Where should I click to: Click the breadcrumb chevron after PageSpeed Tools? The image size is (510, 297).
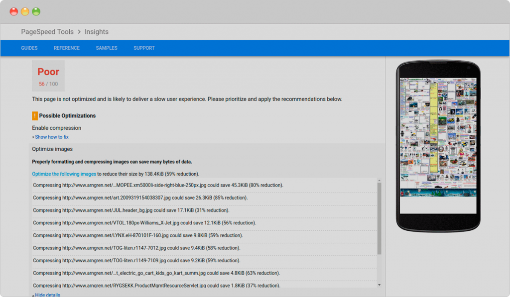point(79,32)
